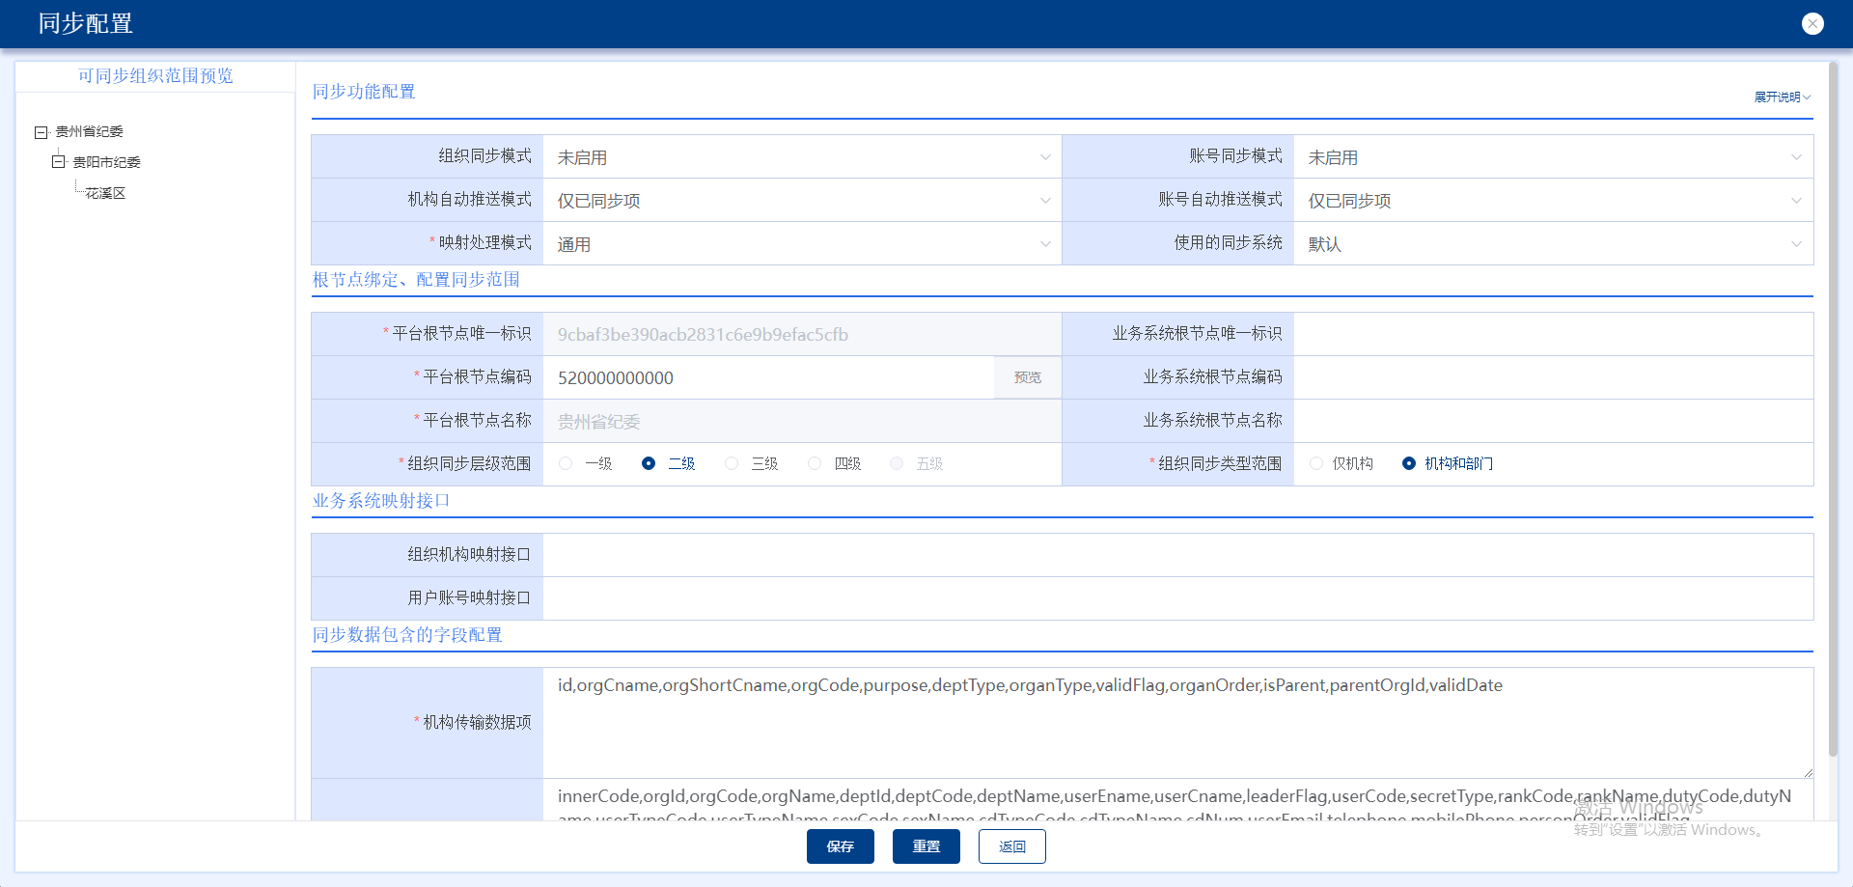
Task: Choose the 机构和部门 type scope radio
Action: pos(1409,463)
